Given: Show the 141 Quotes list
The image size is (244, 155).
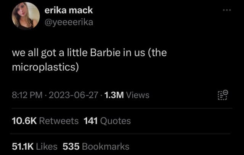Looking at the screenshot, I should 107,121.
